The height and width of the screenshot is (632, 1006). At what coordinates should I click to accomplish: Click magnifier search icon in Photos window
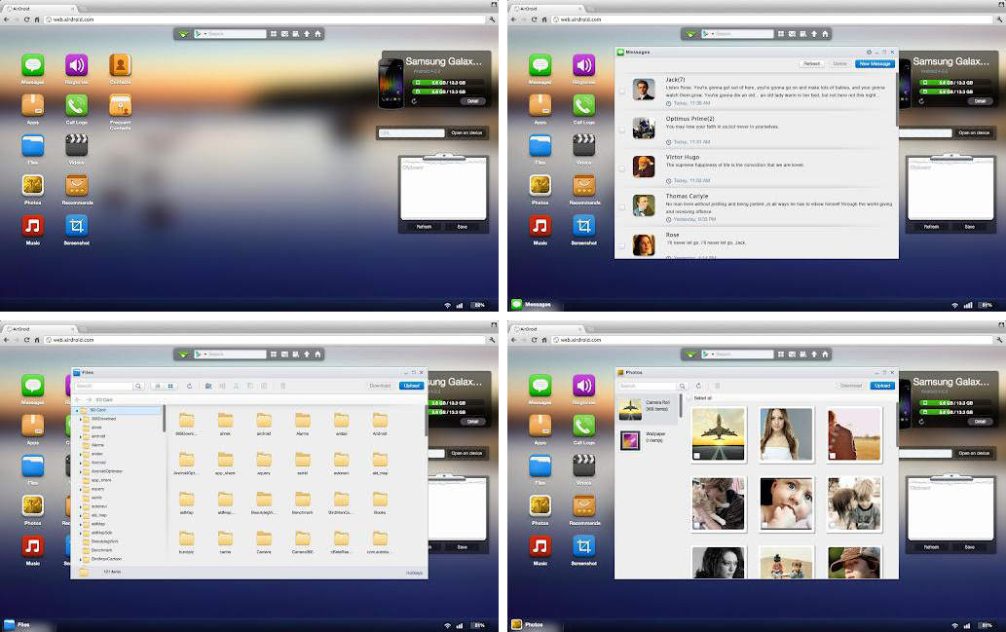coord(682,386)
